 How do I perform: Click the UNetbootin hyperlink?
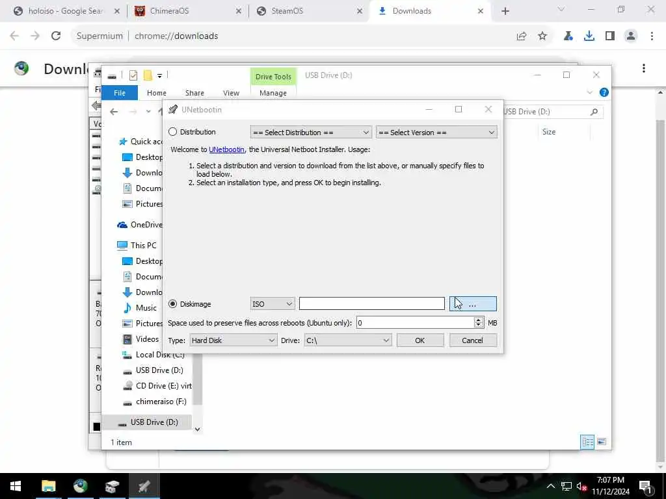click(x=226, y=149)
